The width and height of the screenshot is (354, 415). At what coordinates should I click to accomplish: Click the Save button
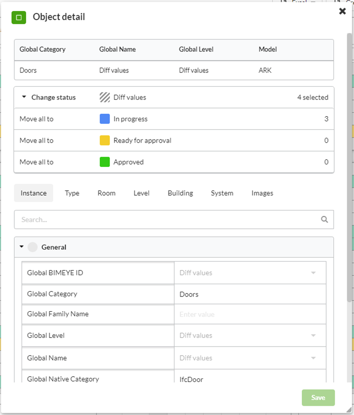pos(318,398)
